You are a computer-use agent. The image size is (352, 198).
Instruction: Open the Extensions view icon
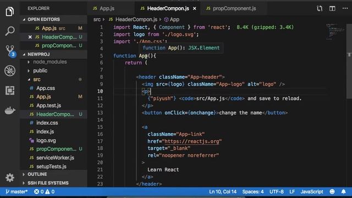coord(10,90)
